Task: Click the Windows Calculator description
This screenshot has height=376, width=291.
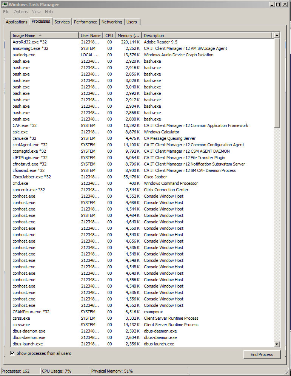Action: (162, 132)
